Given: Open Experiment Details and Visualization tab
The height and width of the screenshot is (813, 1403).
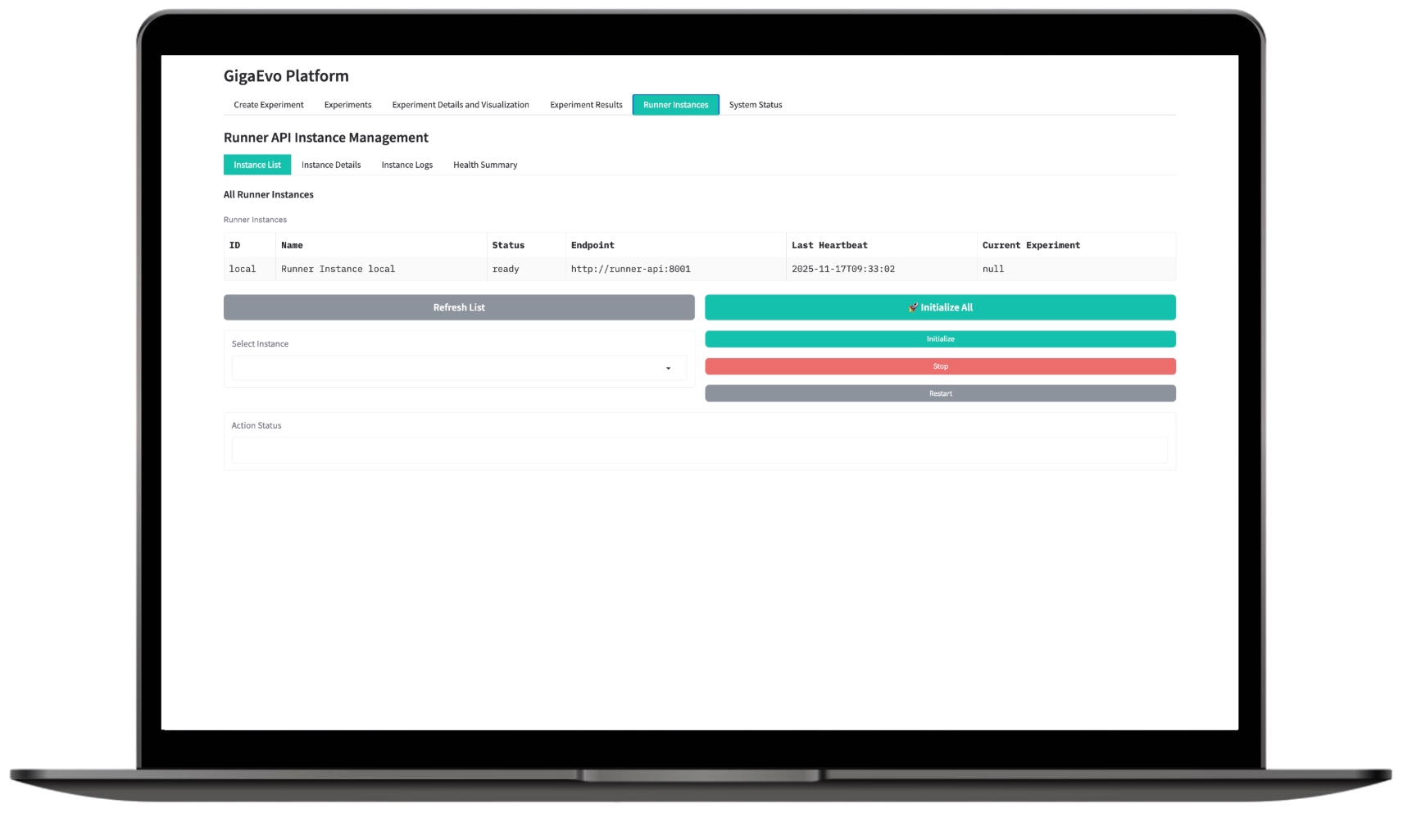Looking at the screenshot, I should tap(460, 105).
